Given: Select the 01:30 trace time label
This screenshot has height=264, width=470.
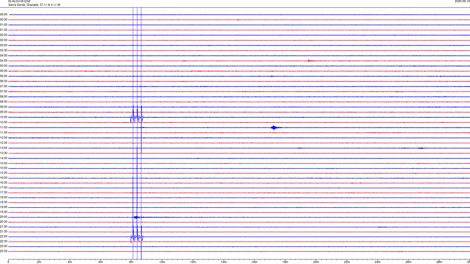Looking at the screenshot, I should click(x=3, y=30).
